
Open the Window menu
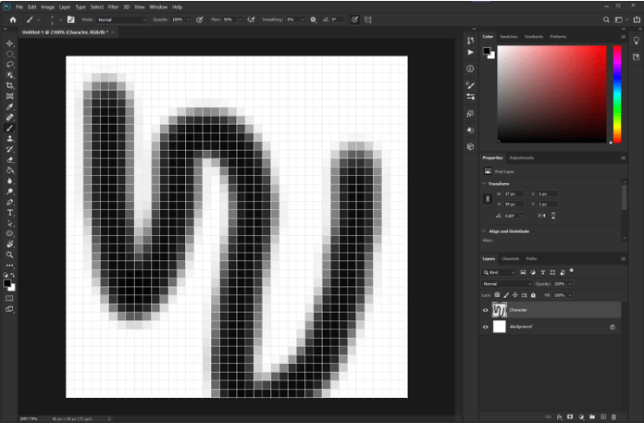[158, 7]
